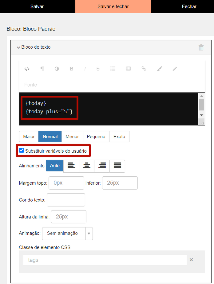
Task: Click the Cor do texto color field
Action: tap(66, 200)
